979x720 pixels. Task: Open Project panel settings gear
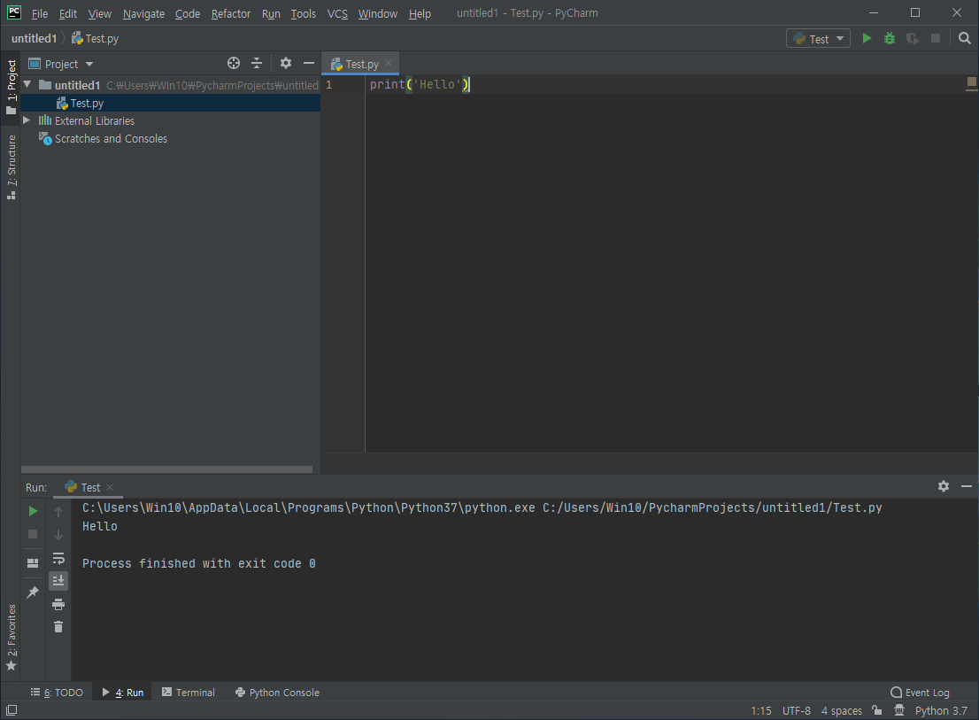point(285,63)
